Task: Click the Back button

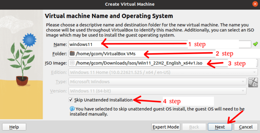Action: (x=194, y=127)
